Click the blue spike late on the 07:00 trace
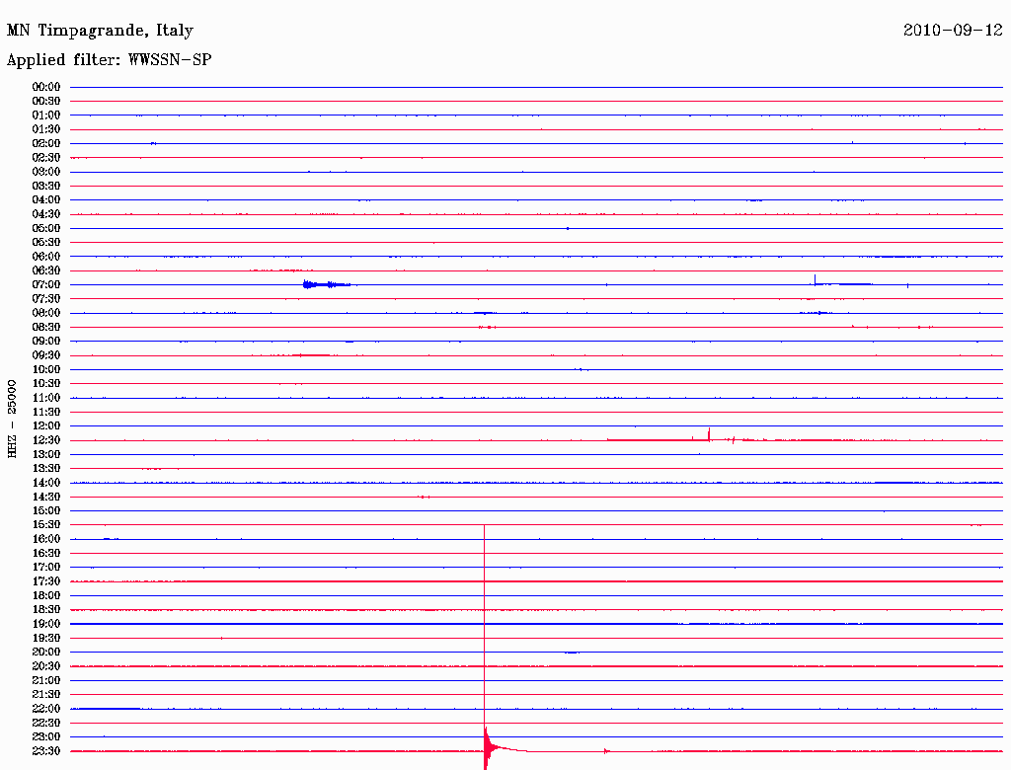Viewport: 1011px width, 770px height. click(815, 280)
